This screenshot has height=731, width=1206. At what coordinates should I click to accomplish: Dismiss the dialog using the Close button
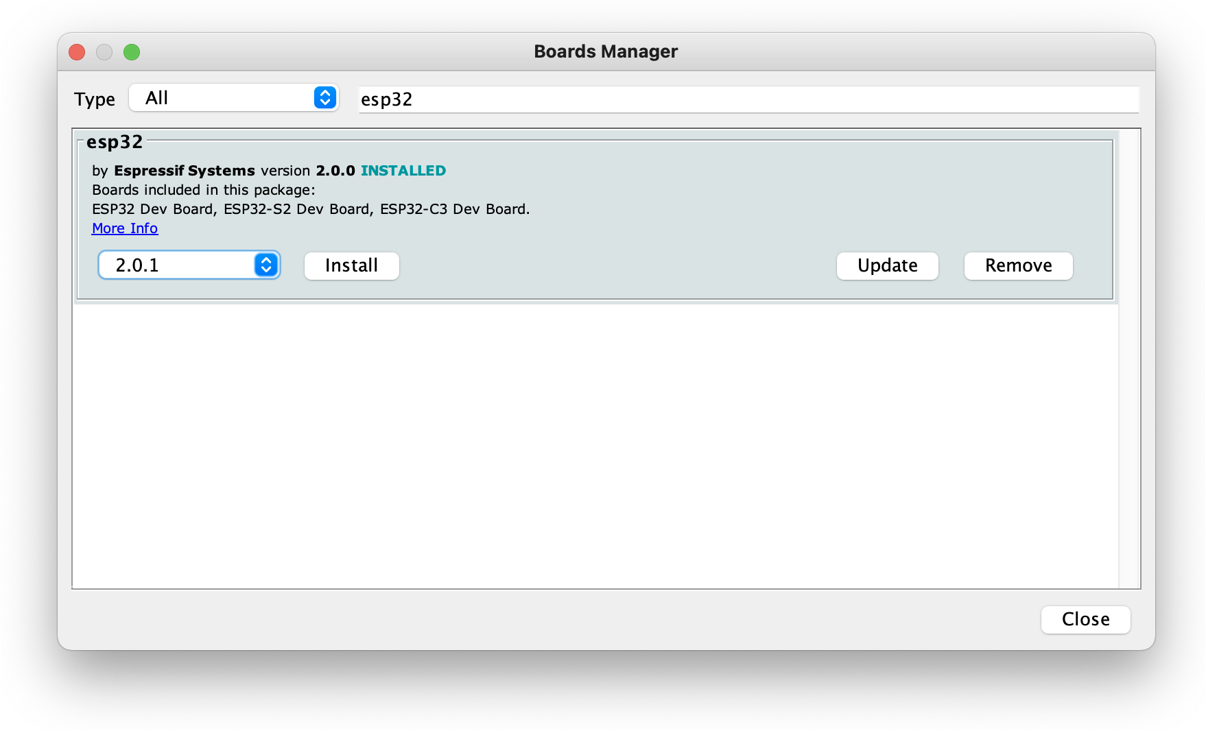coord(1085,619)
